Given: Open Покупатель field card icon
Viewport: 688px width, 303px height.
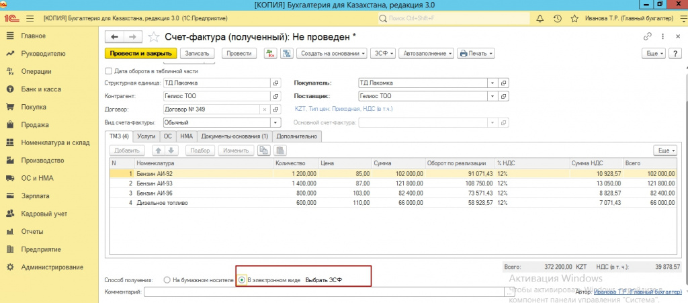Looking at the screenshot, I should (504, 83).
